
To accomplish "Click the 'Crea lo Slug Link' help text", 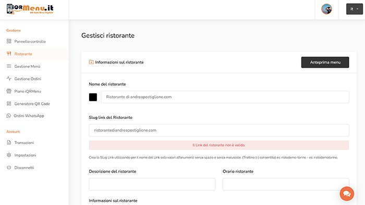I will (x=213, y=158).
